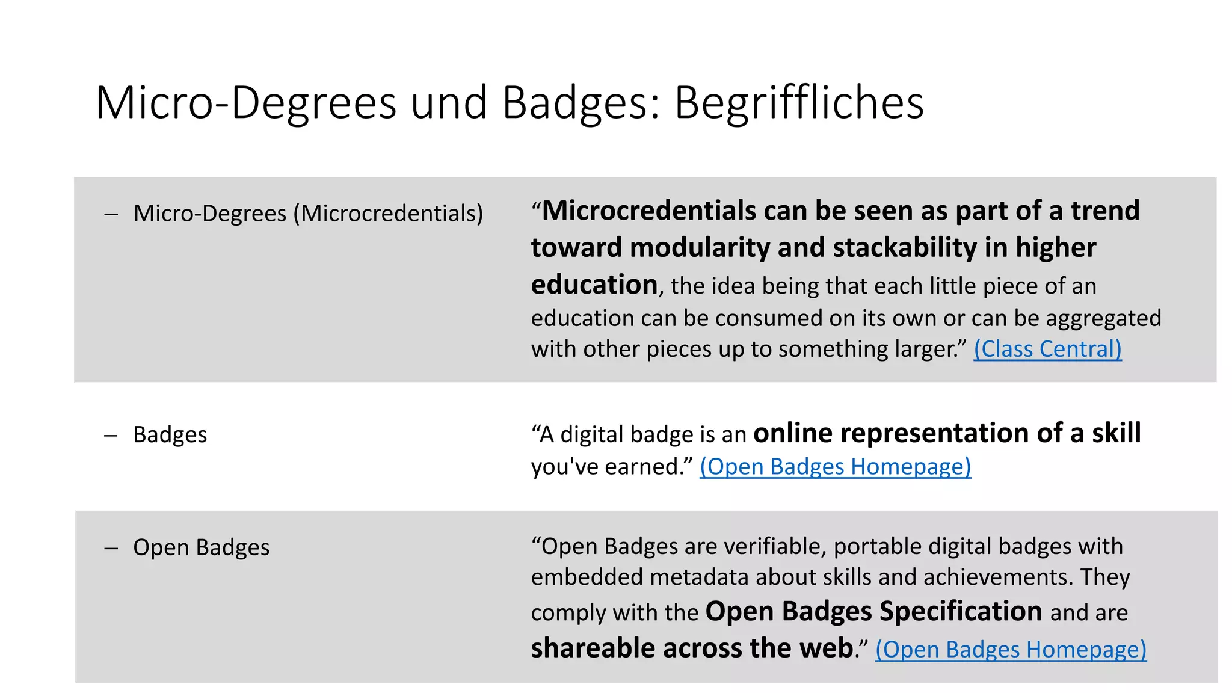Click the dash bullet before standalone Badges

111,436
